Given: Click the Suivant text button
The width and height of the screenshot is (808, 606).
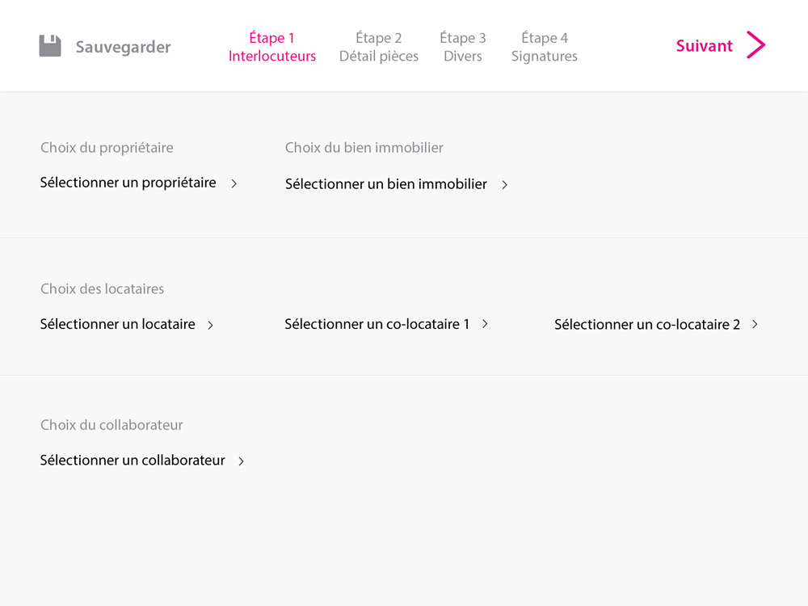Looking at the screenshot, I should tap(704, 46).
